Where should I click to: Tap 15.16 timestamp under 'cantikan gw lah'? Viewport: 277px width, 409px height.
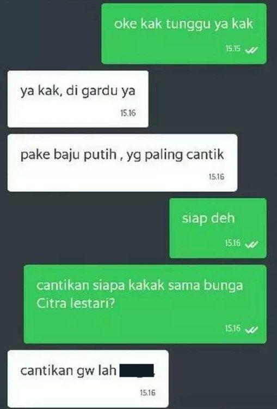pyautogui.click(x=147, y=393)
